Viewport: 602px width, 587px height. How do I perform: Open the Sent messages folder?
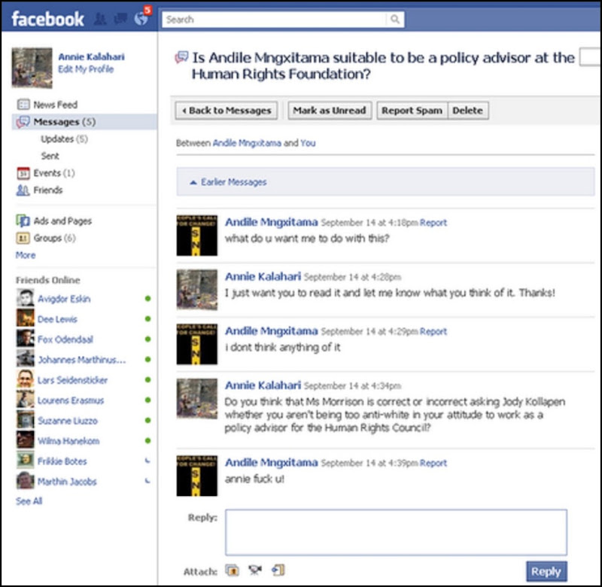(50, 156)
